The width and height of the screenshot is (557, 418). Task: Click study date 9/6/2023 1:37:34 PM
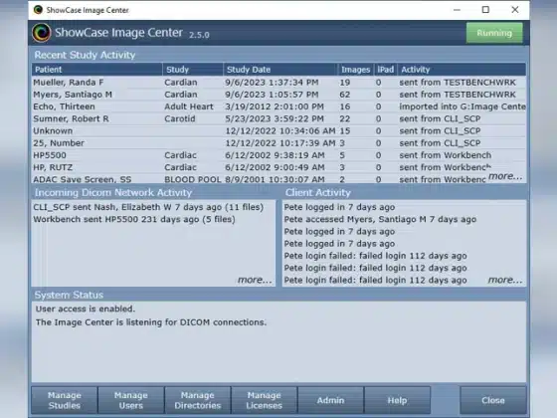[x=272, y=83]
